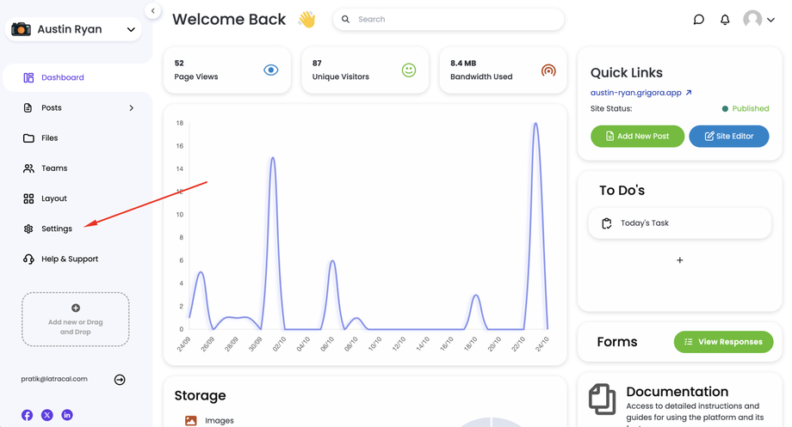Image resolution: width=792 pixels, height=427 pixels.
Task: Click the Add new or Drag and Drop box
Action: click(x=75, y=319)
